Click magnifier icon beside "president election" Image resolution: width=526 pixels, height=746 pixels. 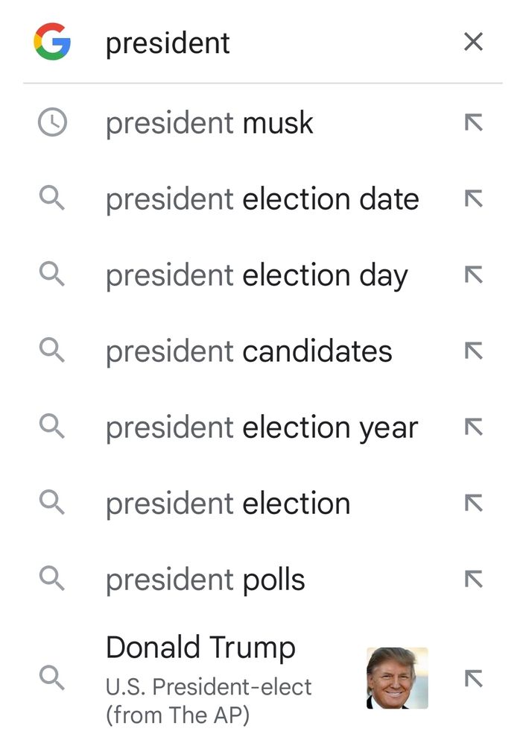coord(52,504)
